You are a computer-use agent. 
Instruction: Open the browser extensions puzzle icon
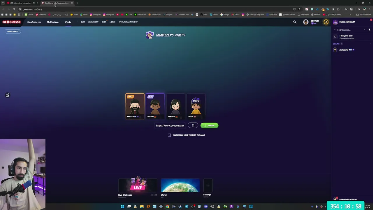(338, 9)
